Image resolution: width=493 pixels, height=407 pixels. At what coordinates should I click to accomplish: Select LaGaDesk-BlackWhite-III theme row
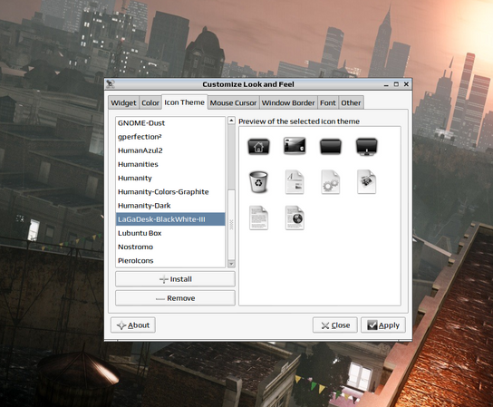click(170, 219)
